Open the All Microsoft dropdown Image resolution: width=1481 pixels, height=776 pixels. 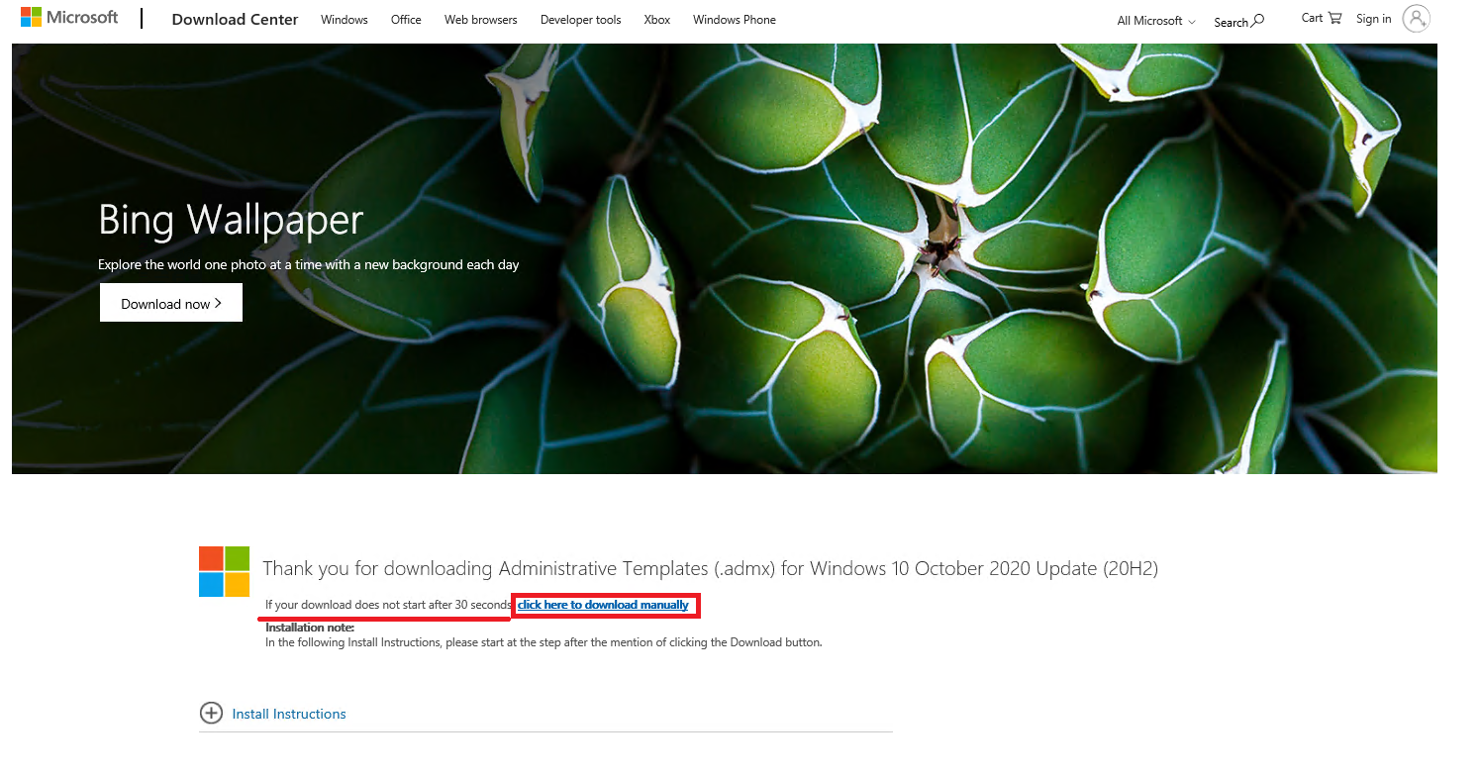[x=1156, y=21]
